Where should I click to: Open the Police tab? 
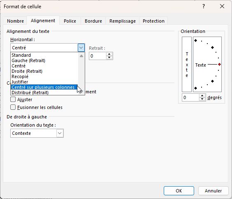pyautogui.click(x=70, y=21)
